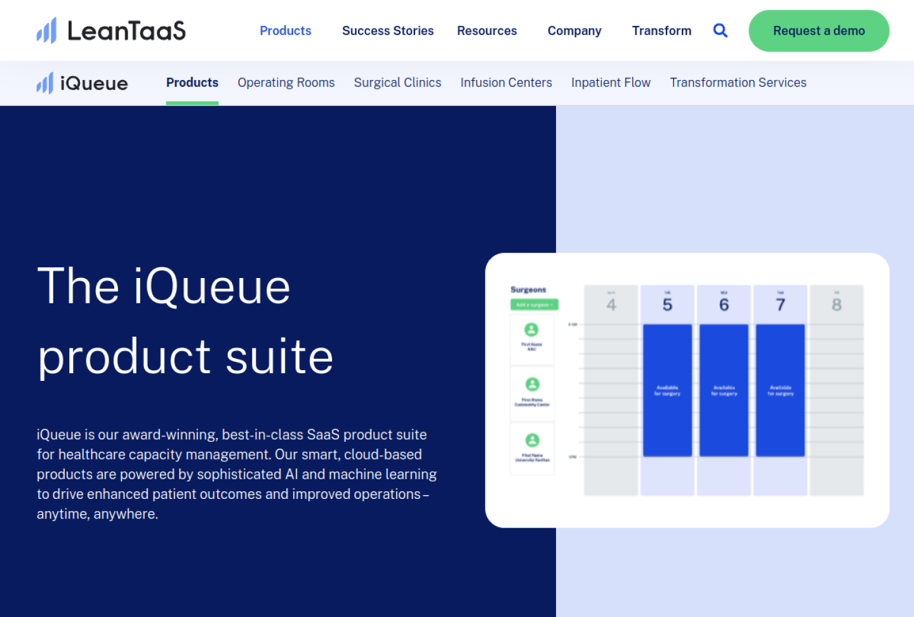Select day 6 in the calendar header
The width and height of the screenshot is (914, 617).
point(724,304)
